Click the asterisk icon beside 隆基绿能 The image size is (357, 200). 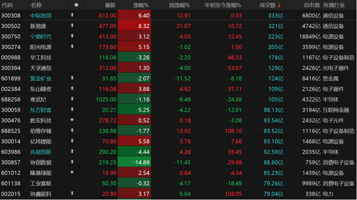point(72,173)
